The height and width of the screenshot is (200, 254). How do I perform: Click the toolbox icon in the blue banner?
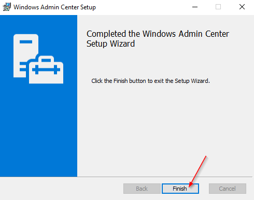pyautogui.click(x=46, y=69)
